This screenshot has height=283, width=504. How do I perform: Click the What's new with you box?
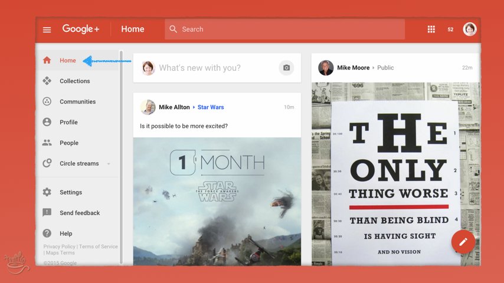pos(217,68)
